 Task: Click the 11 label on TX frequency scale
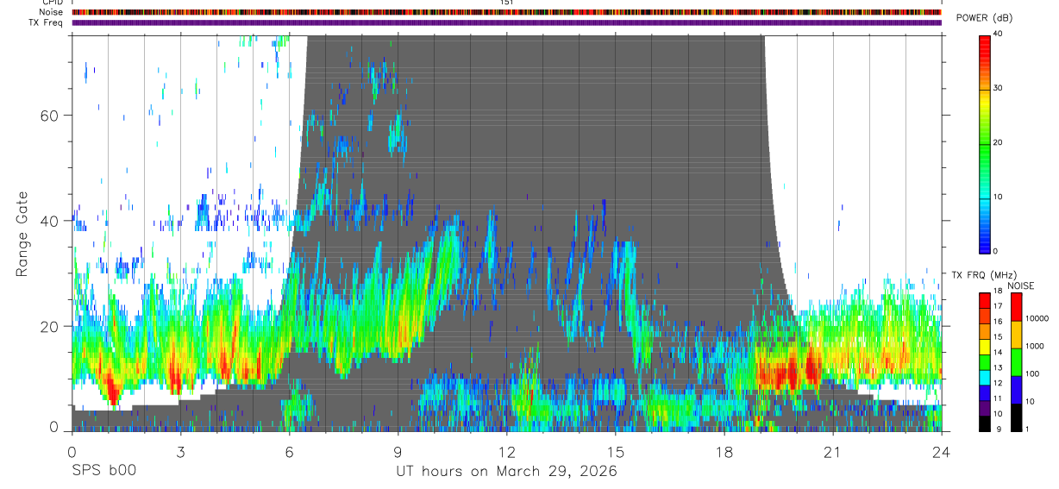click(998, 398)
